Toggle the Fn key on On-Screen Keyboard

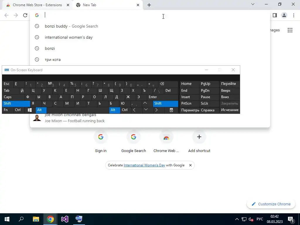tap(7, 110)
